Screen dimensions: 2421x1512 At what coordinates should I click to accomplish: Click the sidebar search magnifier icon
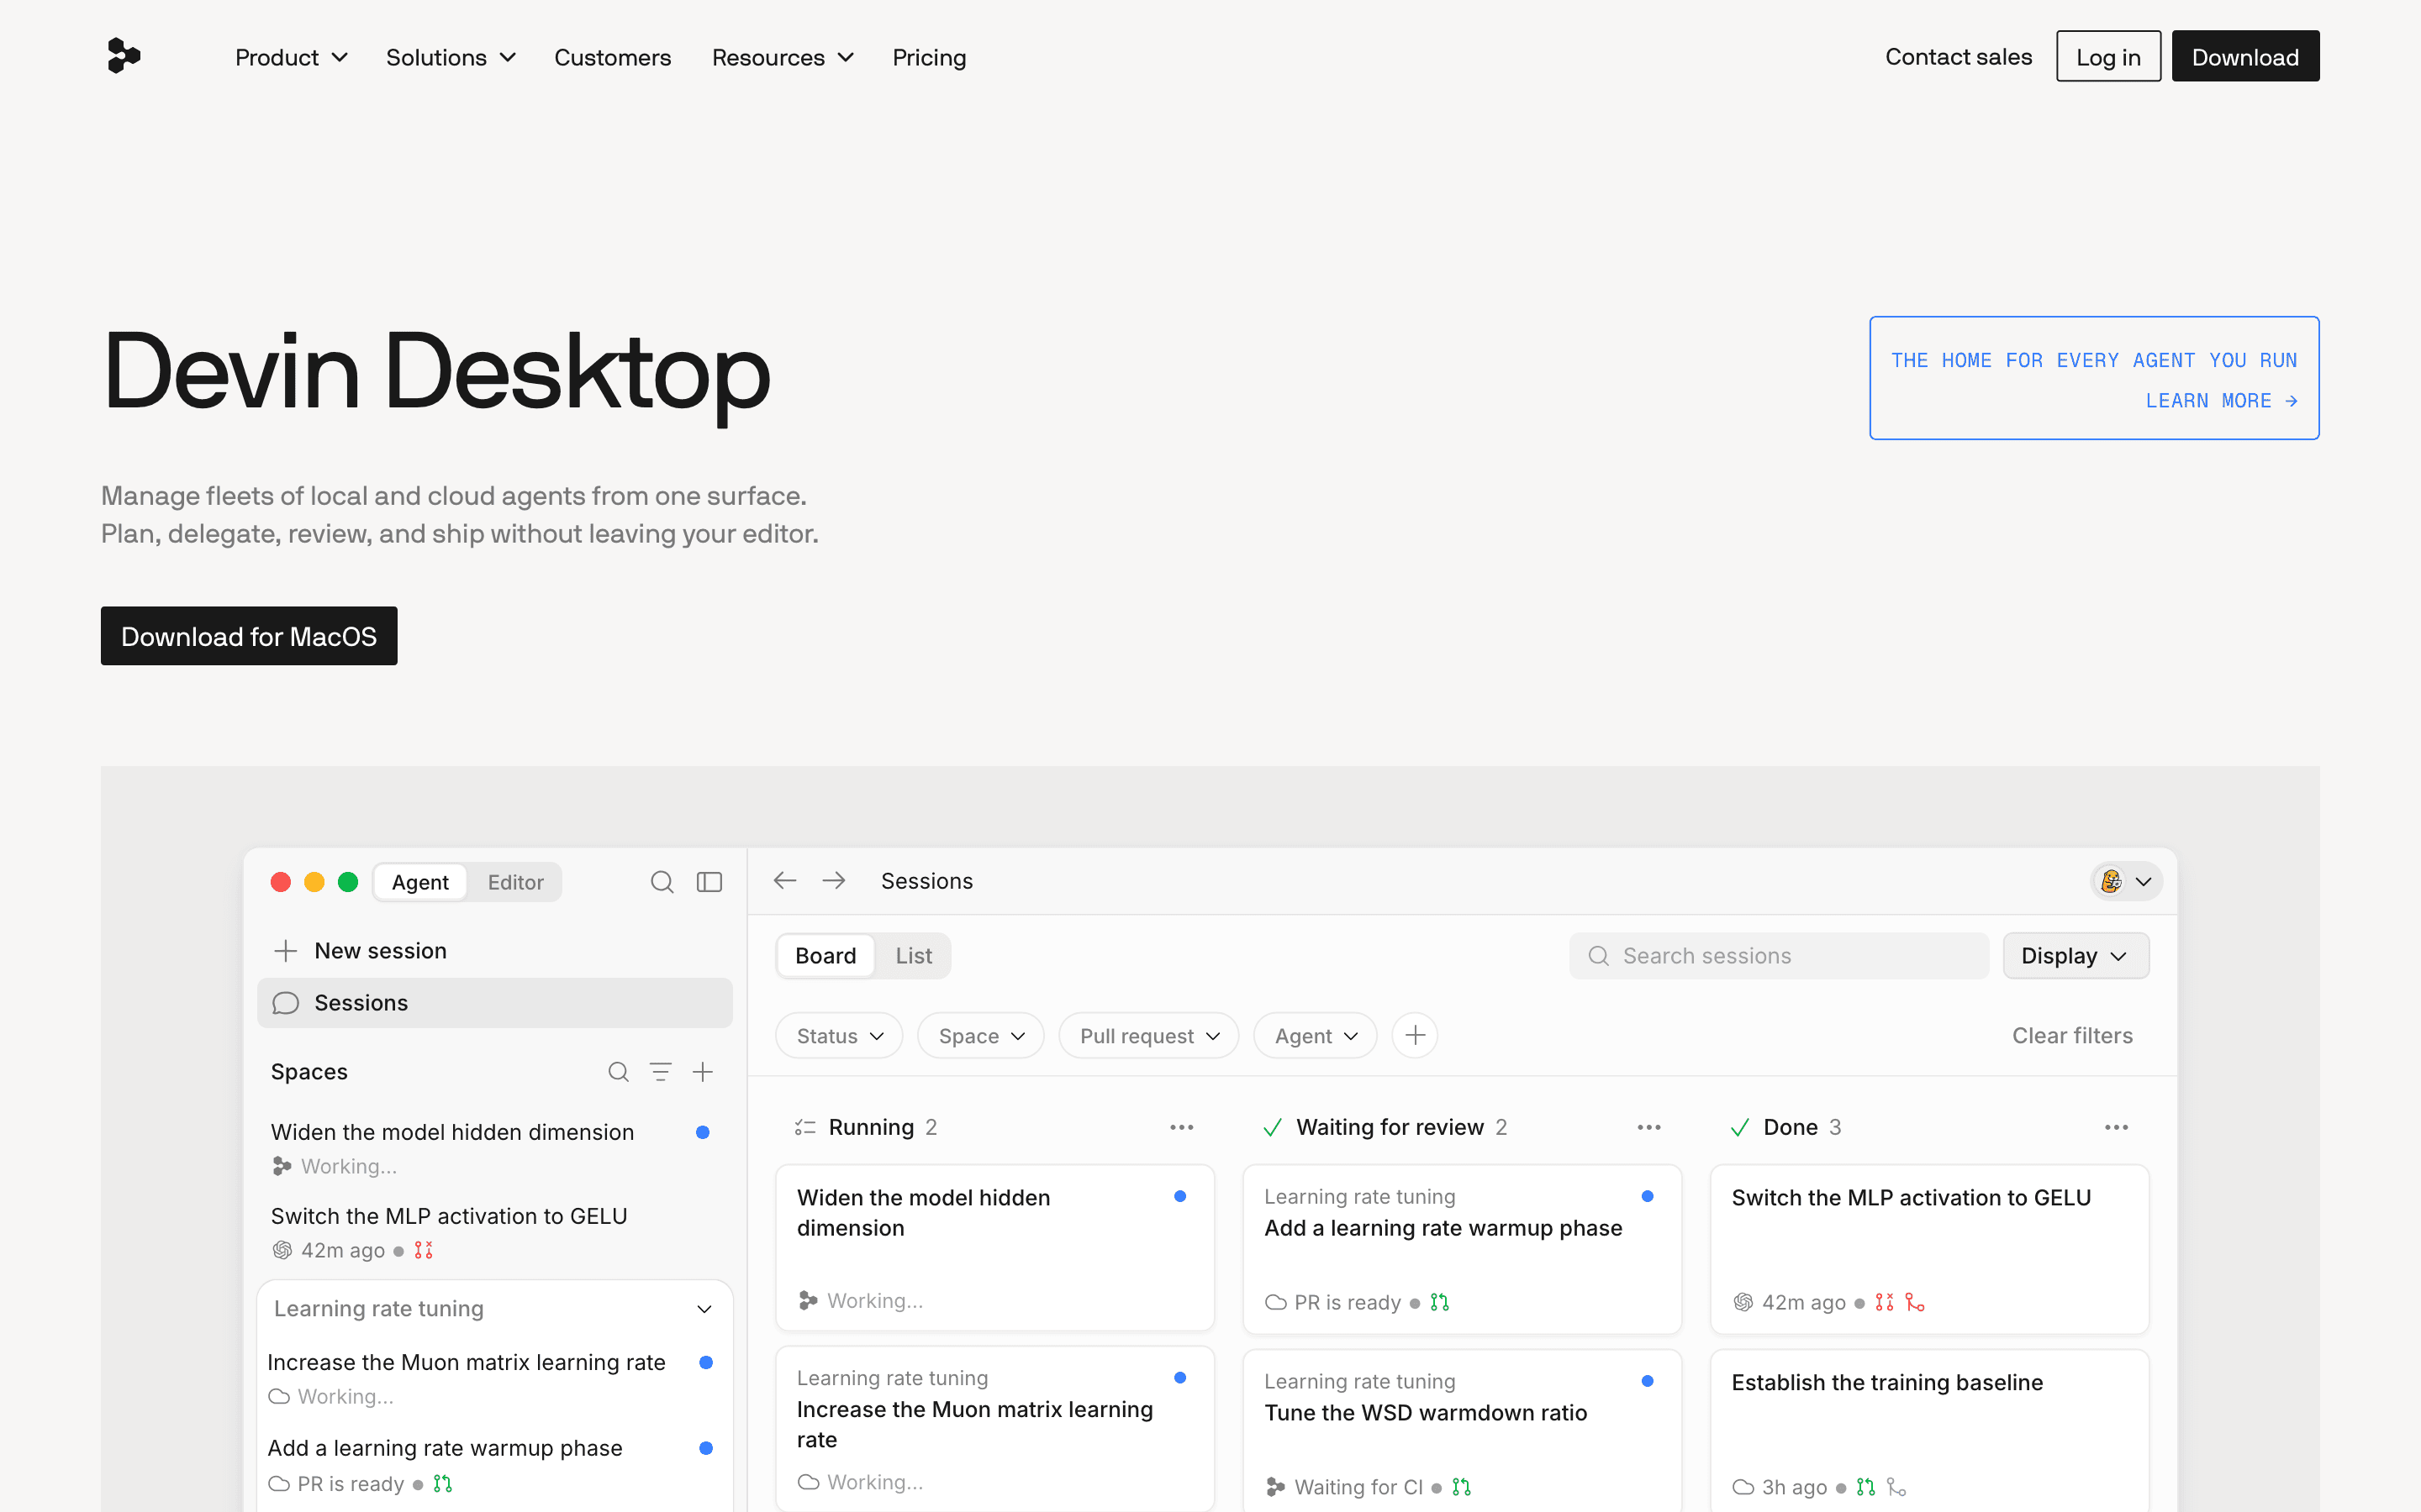pyautogui.click(x=662, y=882)
